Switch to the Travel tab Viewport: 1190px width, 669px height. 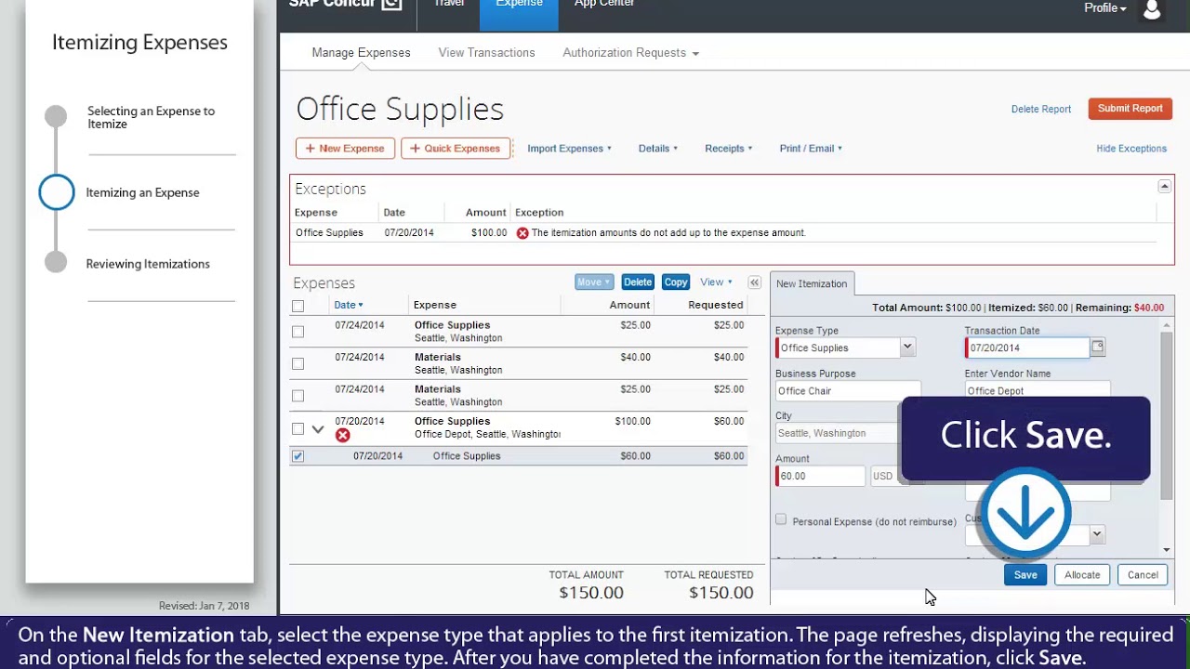click(x=448, y=6)
